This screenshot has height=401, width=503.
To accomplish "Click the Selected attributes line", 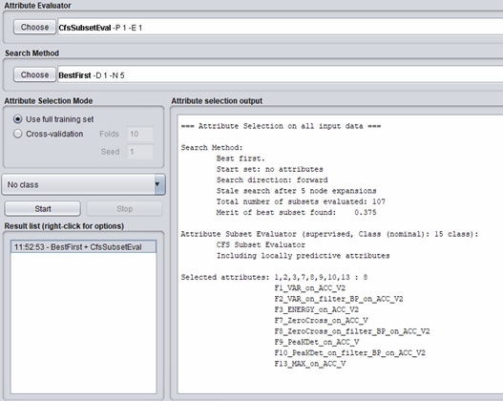I will coord(274,277).
